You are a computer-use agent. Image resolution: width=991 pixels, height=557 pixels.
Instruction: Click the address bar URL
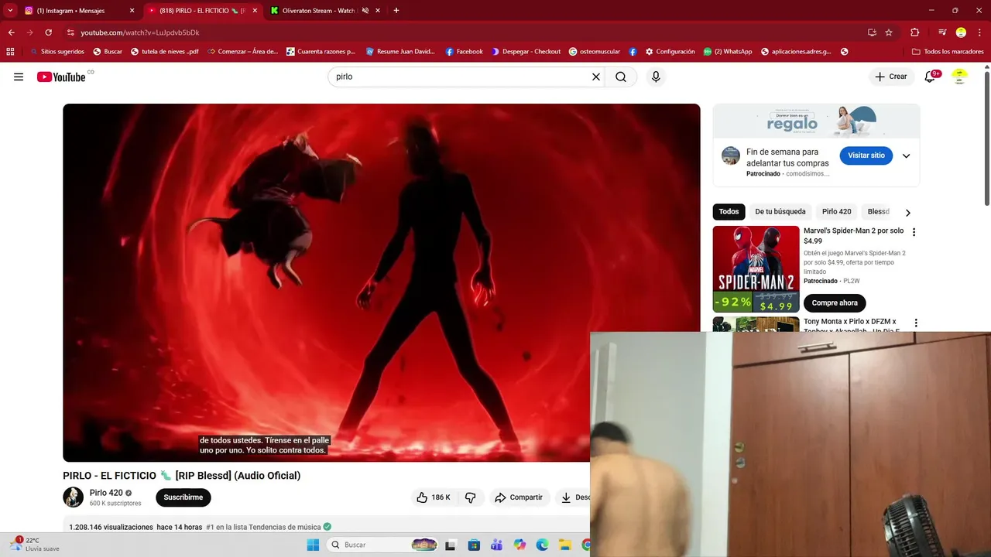[x=140, y=32]
